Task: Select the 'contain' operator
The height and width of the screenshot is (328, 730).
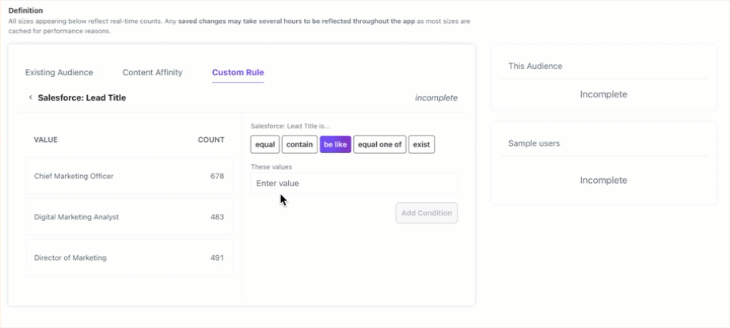Action: coord(299,144)
